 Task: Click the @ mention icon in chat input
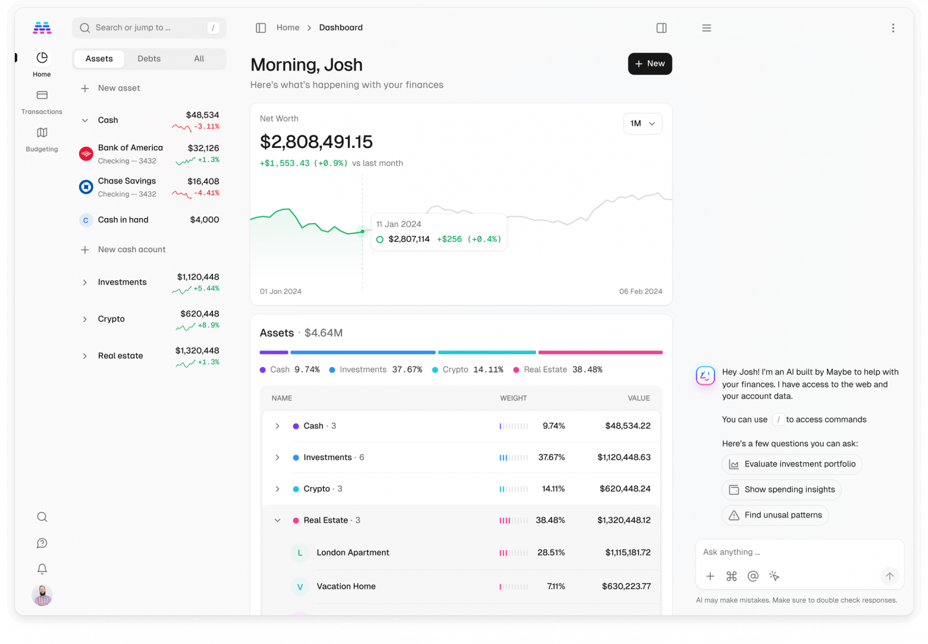tap(753, 576)
